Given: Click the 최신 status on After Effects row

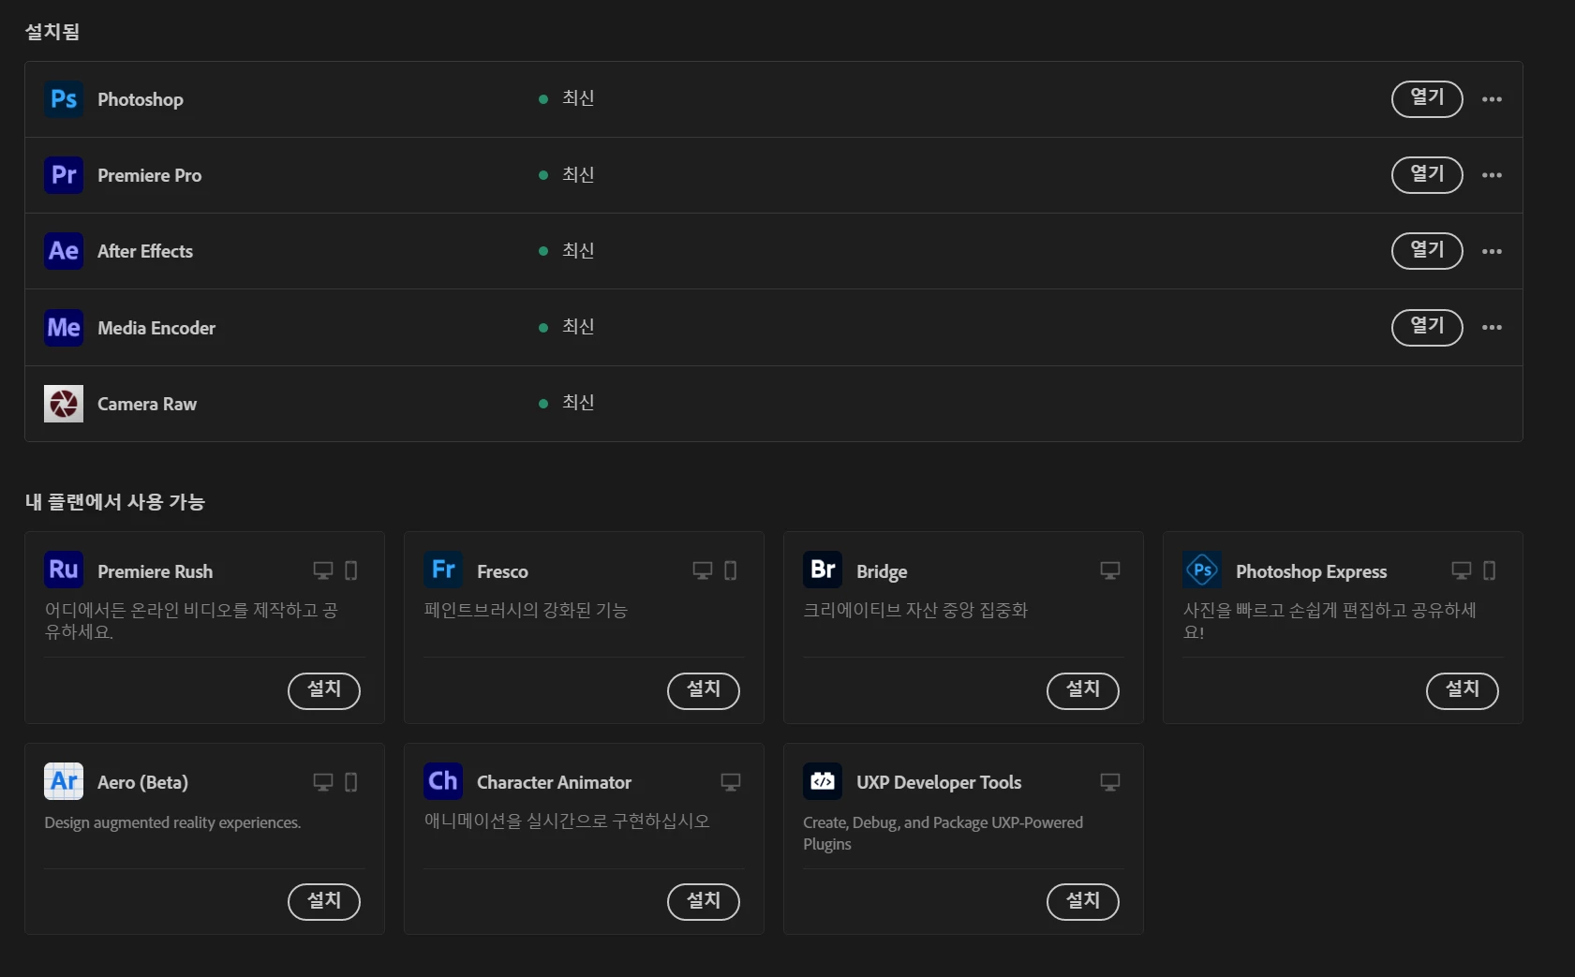Looking at the screenshot, I should (x=578, y=251).
